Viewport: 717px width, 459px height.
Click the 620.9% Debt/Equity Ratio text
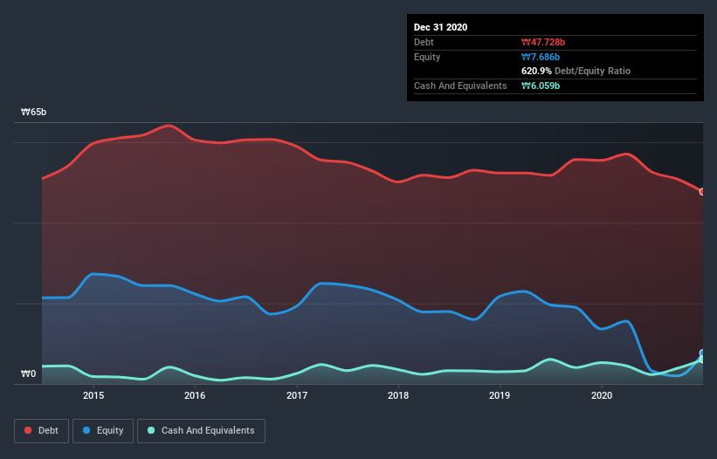point(576,72)
